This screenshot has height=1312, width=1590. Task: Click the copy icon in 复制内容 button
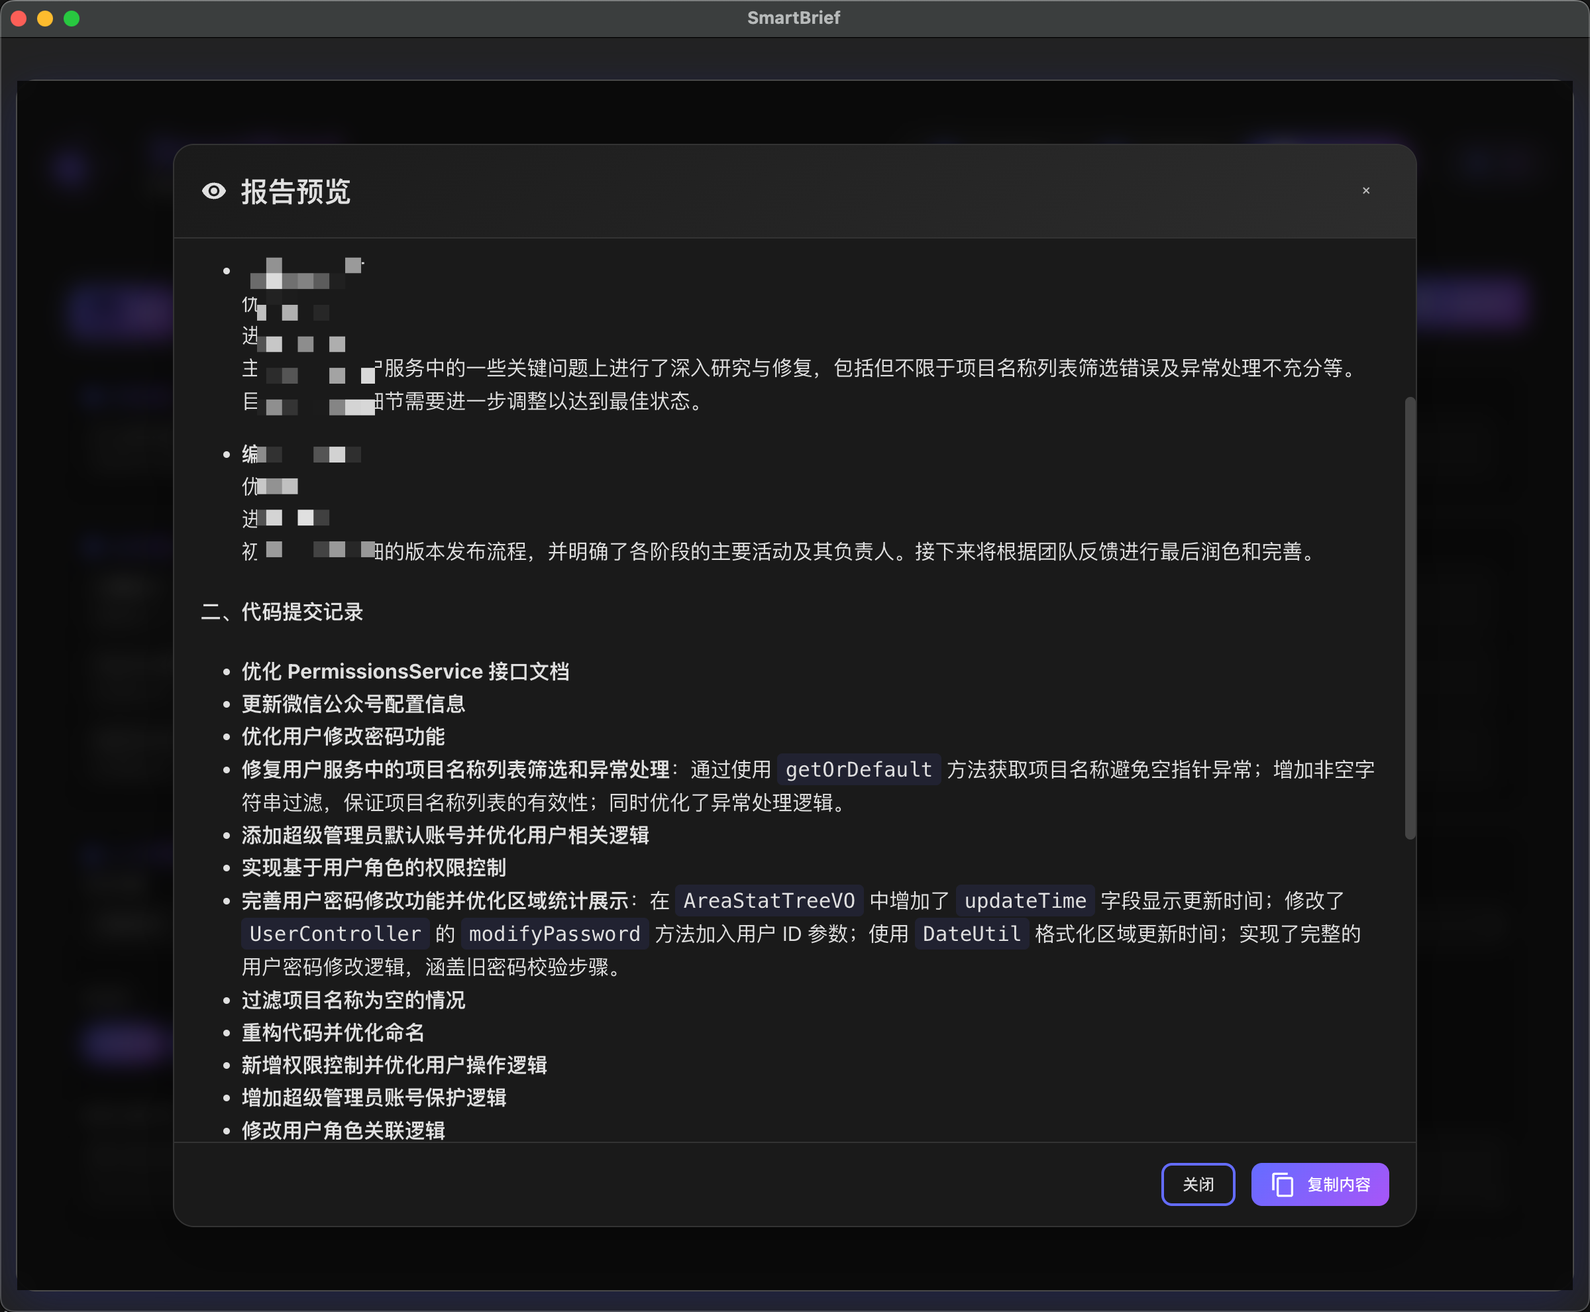[x=1283, y=1184]
